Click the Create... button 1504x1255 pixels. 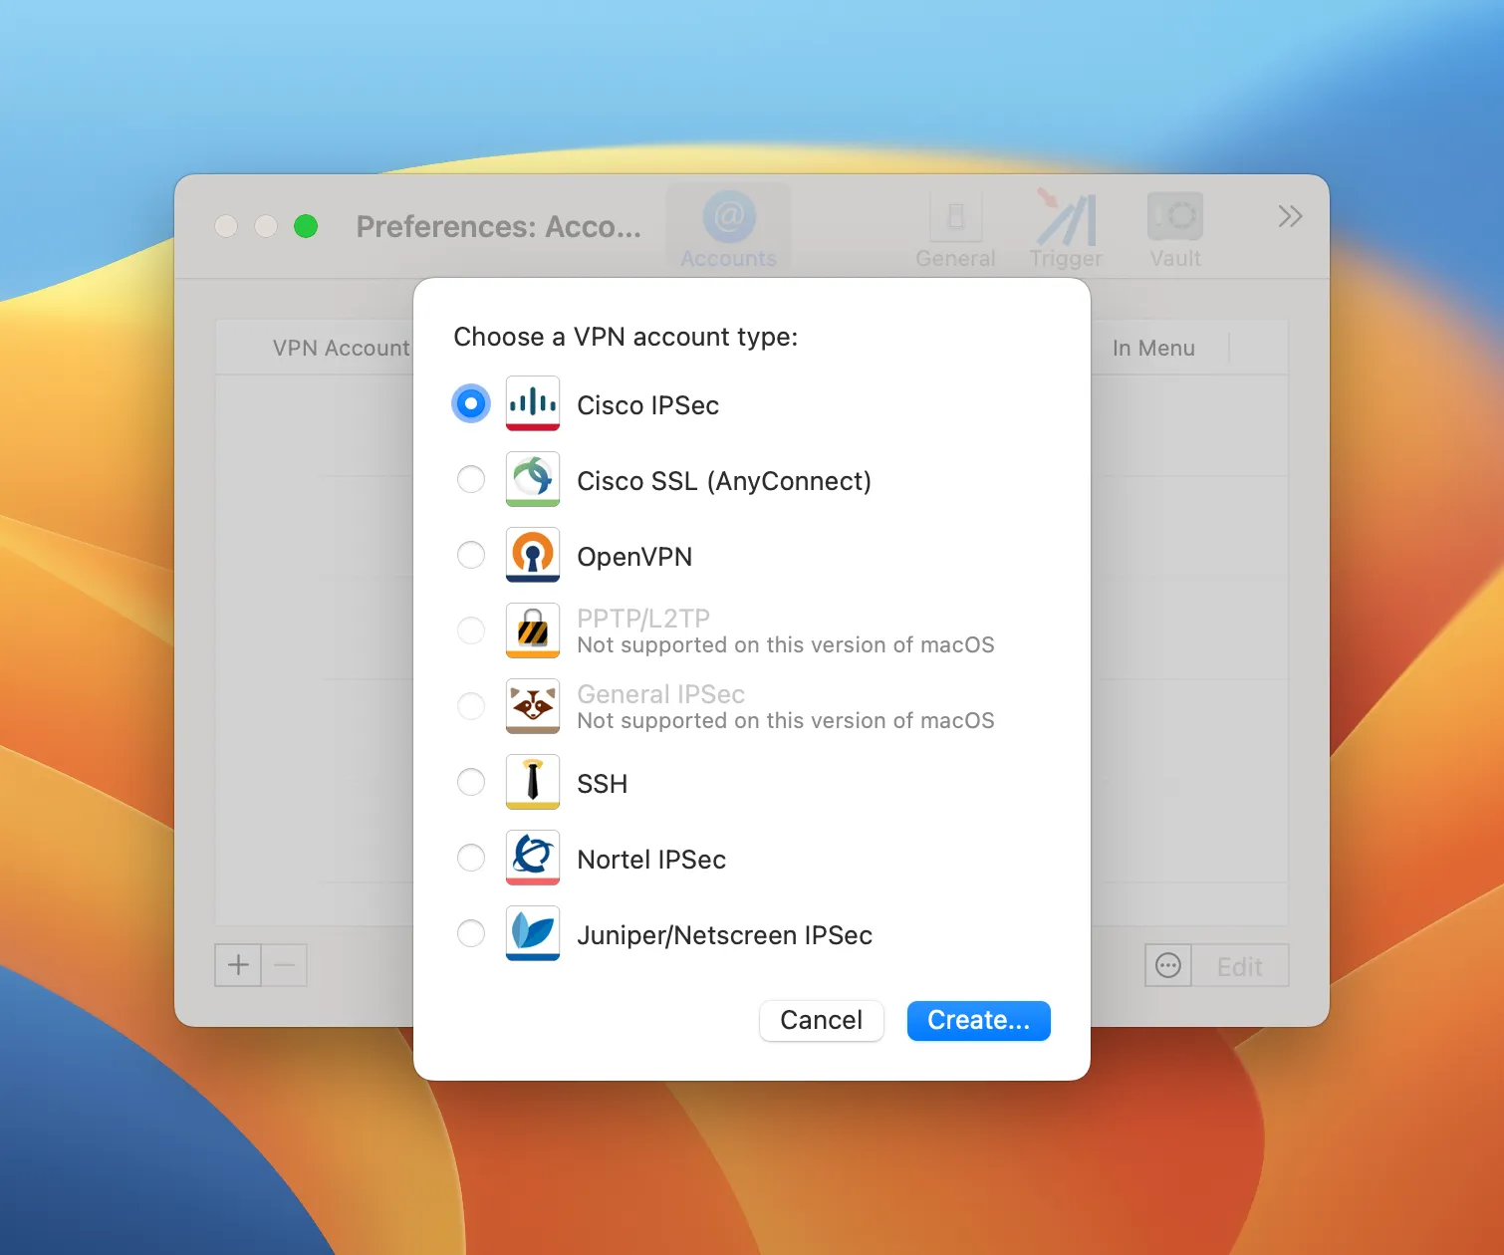coord(979,1021)
